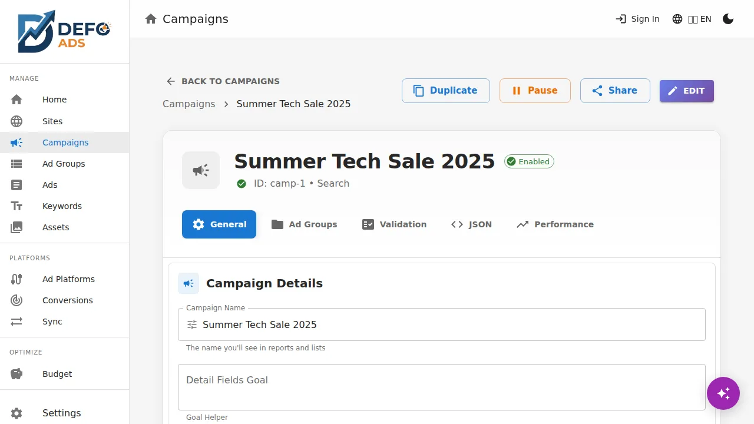Click the Assets image sidebar icon
Screen dimensions: 754x424
click(16, 227)
